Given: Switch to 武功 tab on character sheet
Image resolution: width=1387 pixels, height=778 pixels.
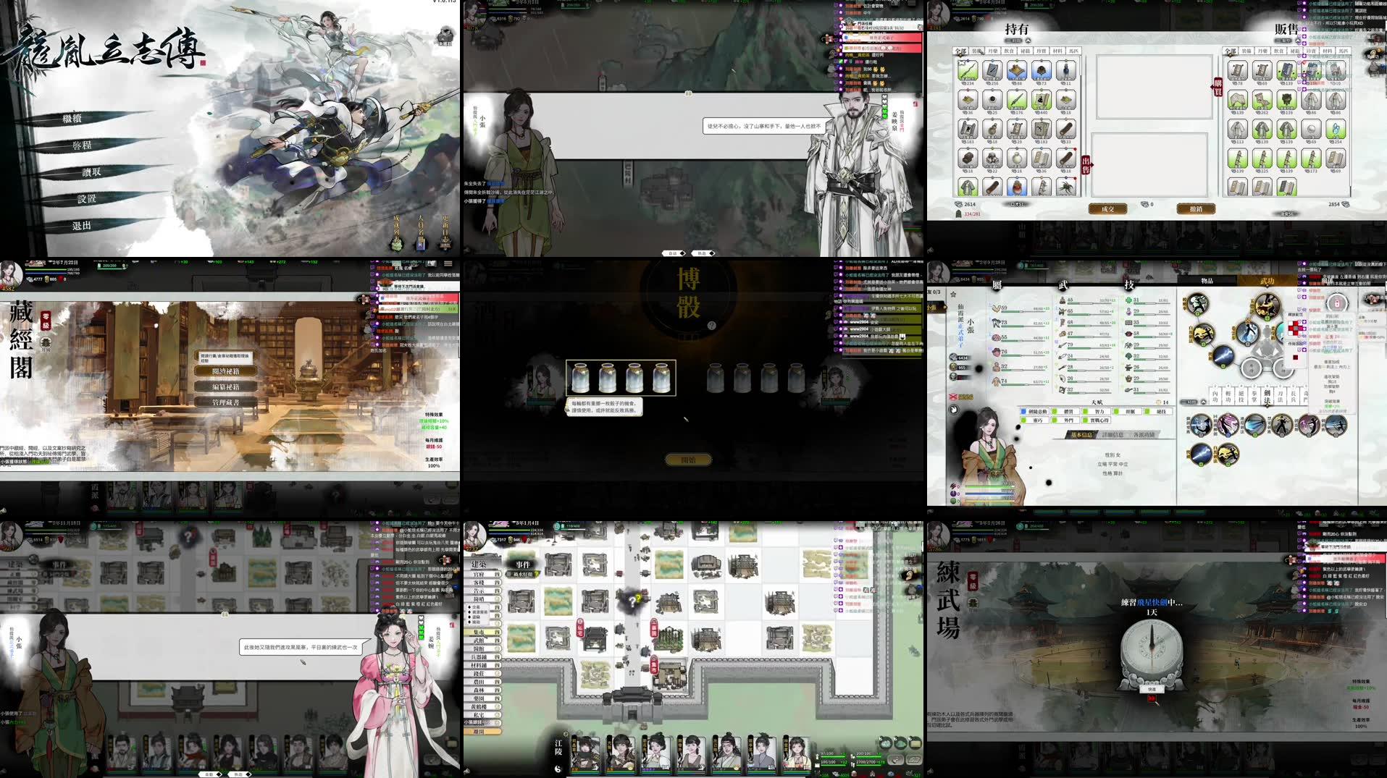Looking at the screenshot, I should pos(1267,281).
